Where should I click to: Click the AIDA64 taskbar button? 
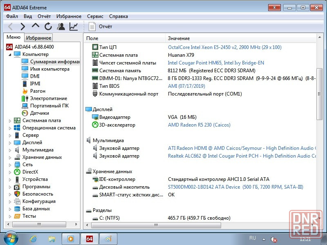(90, 239)
